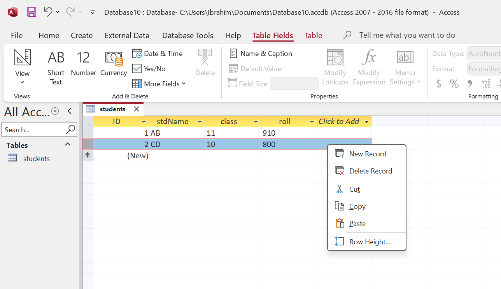This screenshot has height=289, width=501.
Task: Insert a Date & Time field
Action: coord(158,53)
